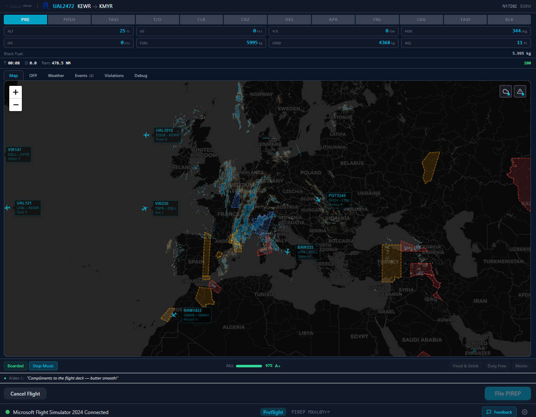Click the USED 4368 kg readout
The height and width of the screenshot is (417, 536).
(333, 43)
